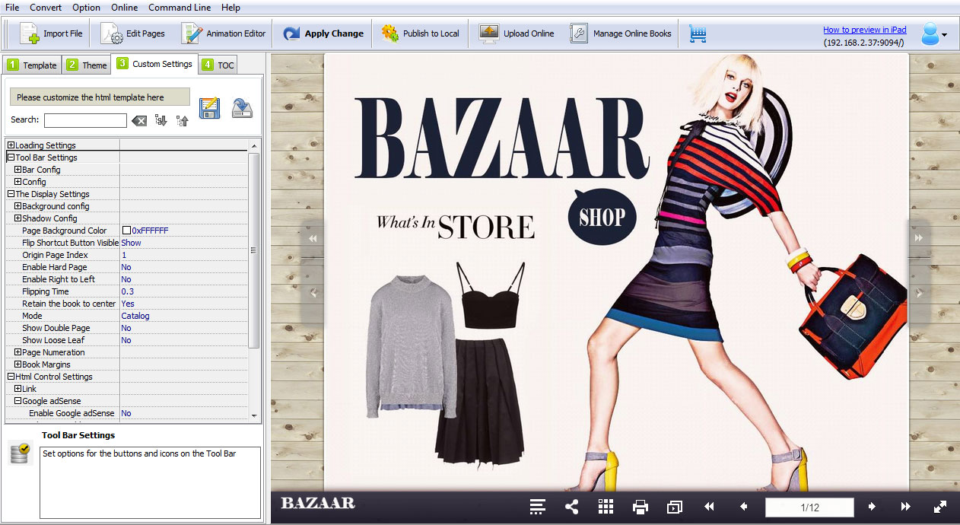Jump to first page with the double-left arrow
The width and height of the screenshot is (960, 525).
coord(709,507)
